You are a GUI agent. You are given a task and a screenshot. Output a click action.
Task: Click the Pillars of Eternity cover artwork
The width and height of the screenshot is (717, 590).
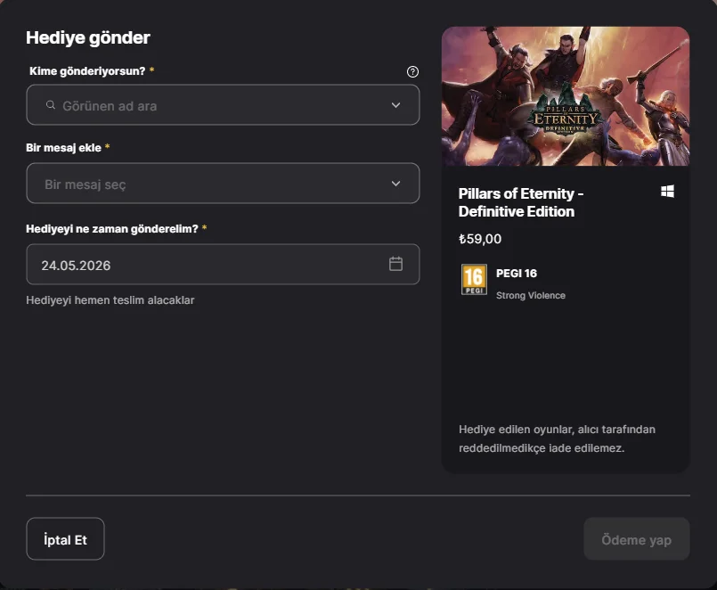[566, 96]
